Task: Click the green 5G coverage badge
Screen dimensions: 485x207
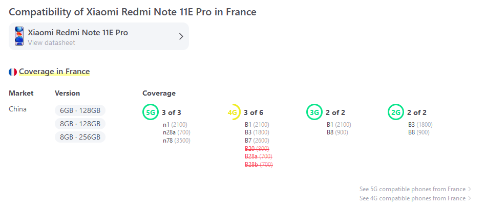Action: click(151, 112)
